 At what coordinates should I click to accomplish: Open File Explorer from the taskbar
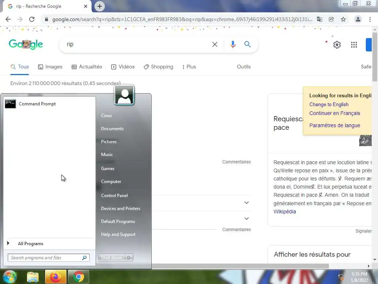(33, 277)
